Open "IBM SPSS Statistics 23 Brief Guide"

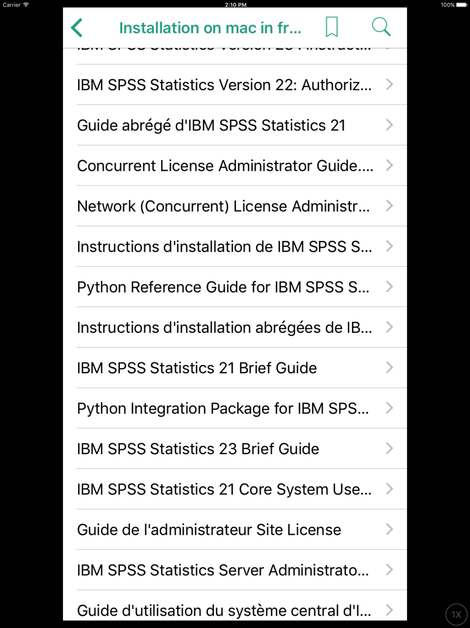click(x=235, y=449)
